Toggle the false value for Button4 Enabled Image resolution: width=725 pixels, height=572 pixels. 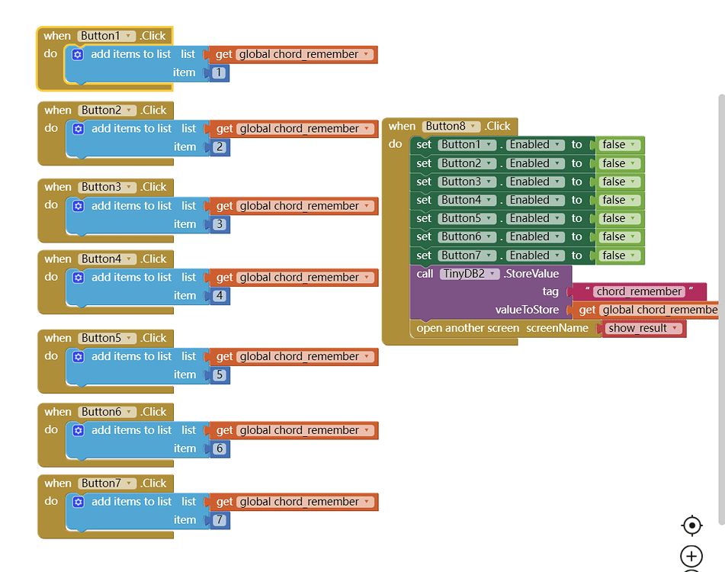(x=620, y=201)
